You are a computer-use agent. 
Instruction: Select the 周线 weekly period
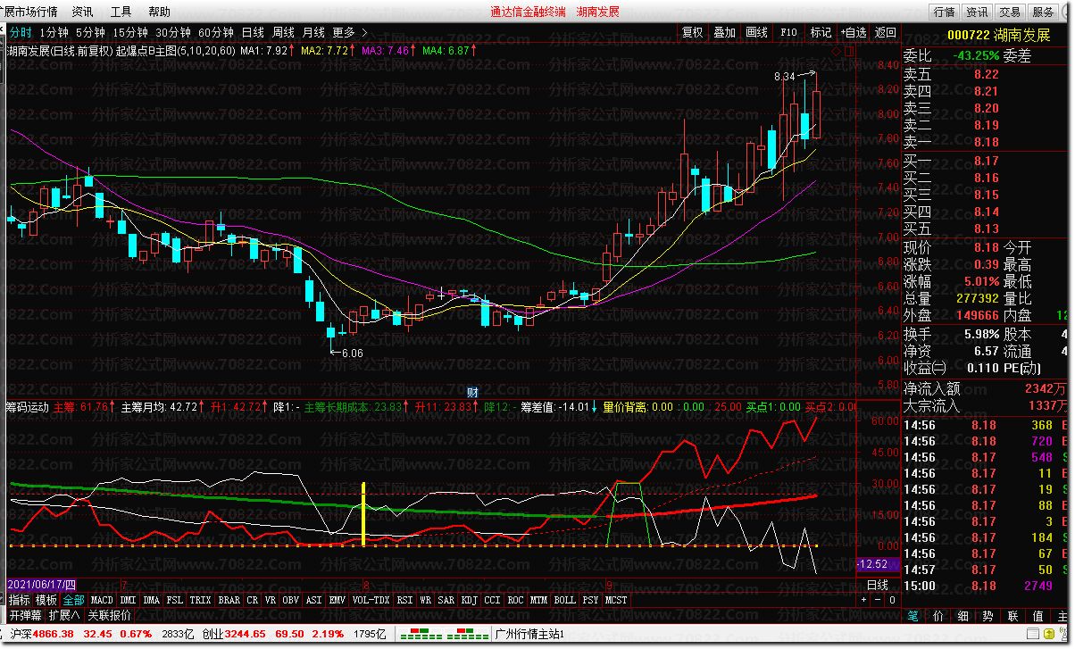[x=284, y=32]
